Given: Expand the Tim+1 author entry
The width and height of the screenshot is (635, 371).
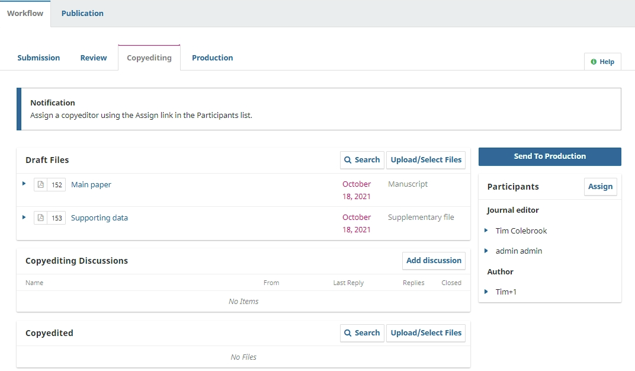Looking at the screenshot, I should [486, 292].
